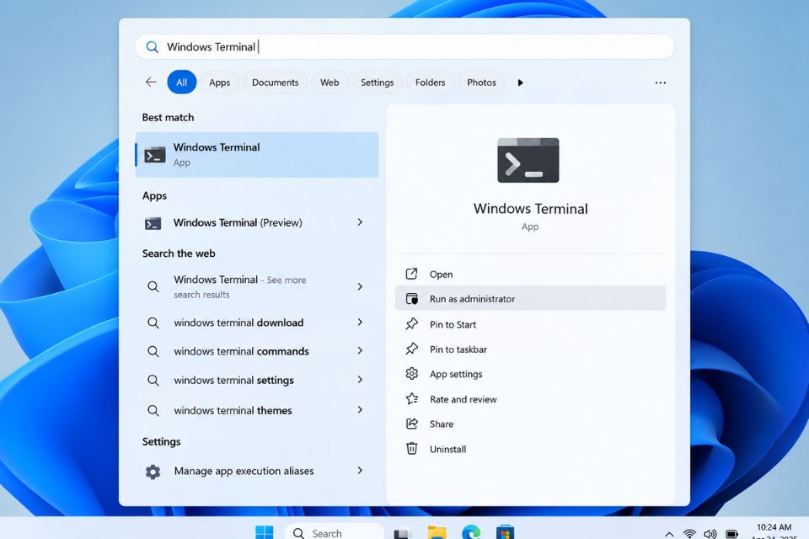809x539 pixels.
Task: Click search icon beside windows terminal commands
Action: tap(153, 351)
